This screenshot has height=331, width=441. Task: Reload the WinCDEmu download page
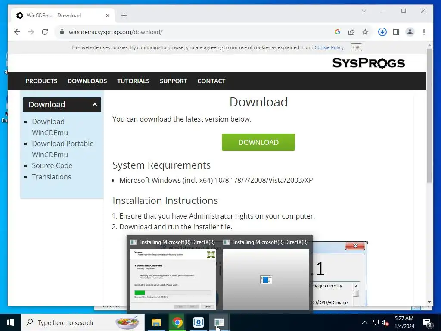(x=45, y=32)
